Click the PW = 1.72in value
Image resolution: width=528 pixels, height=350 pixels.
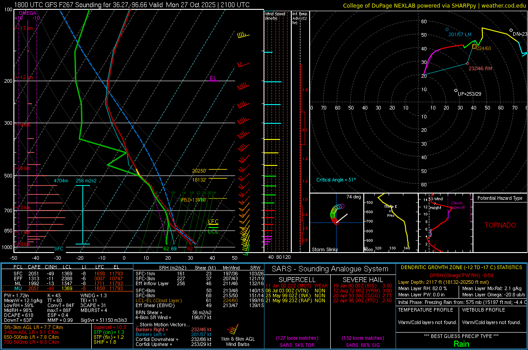point(17,295)
